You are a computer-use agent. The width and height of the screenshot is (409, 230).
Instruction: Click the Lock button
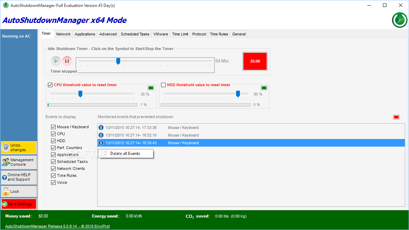tap(19, 192)
